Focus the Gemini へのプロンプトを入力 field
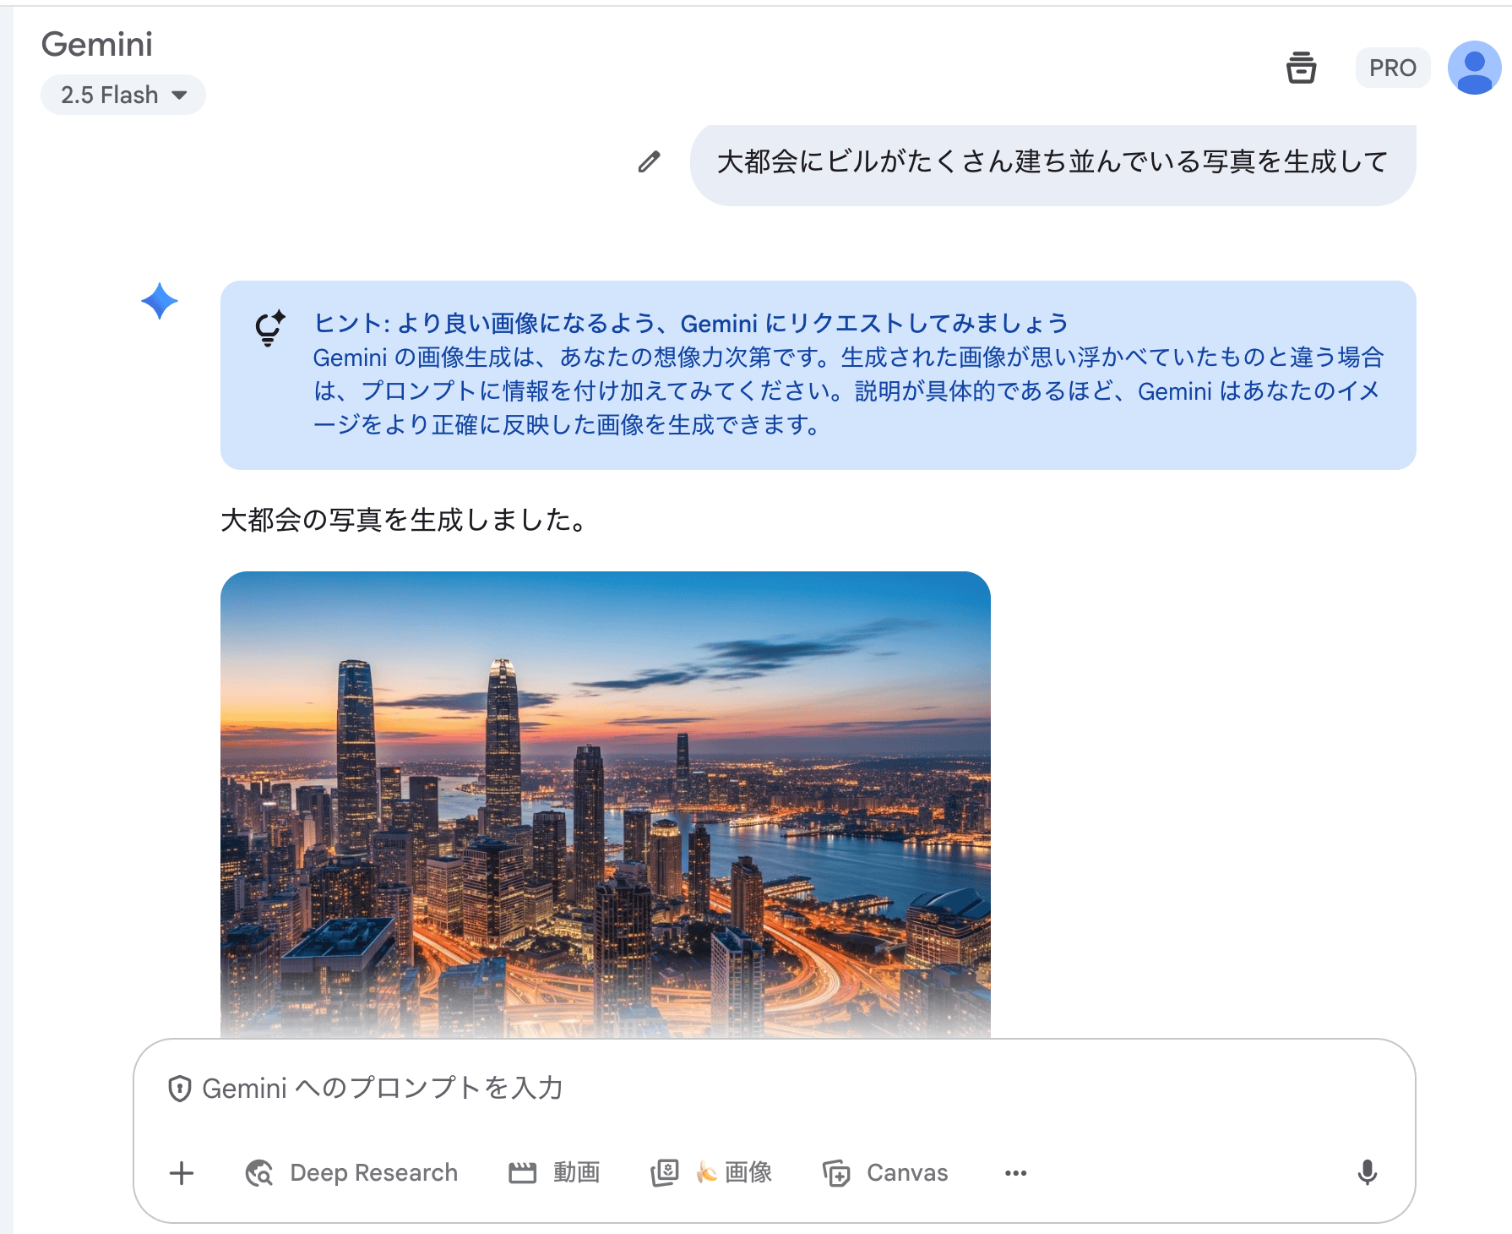 tap(760, 1088)
